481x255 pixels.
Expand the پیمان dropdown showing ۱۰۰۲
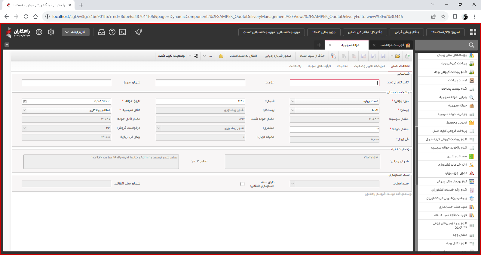pos(293,110)
